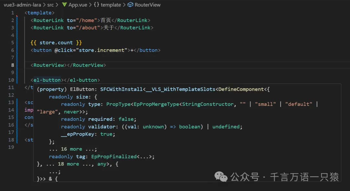Click store.count inside the mustache braces
Image resolution: width=350 pixels, height=191 pixels.
click(x=56, y=43)
